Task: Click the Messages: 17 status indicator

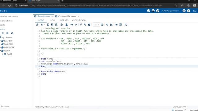Action: [x=179, y=110]
